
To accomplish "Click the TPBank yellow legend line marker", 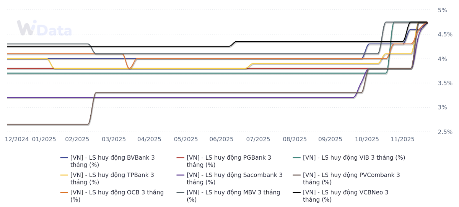I will click(x=64, y=175).
